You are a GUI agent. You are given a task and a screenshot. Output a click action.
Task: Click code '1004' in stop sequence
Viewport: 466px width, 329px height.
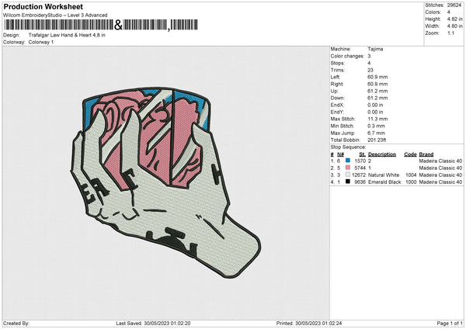(x=411, y=175)
